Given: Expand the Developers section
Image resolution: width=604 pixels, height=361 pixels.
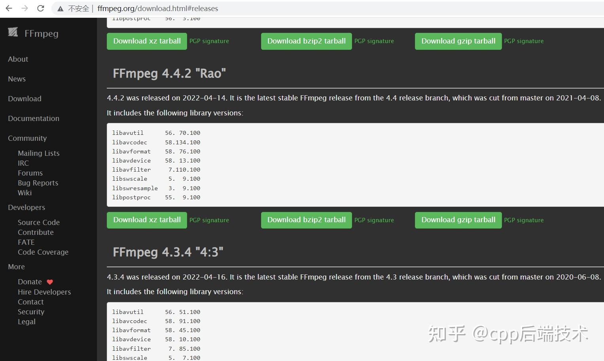Looking at the screenshot, I should click(26, 207).
